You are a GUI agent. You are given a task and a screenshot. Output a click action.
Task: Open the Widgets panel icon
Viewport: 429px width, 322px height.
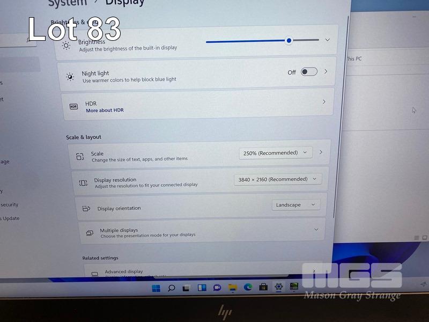pyautogui.click(x=202, y=288)
